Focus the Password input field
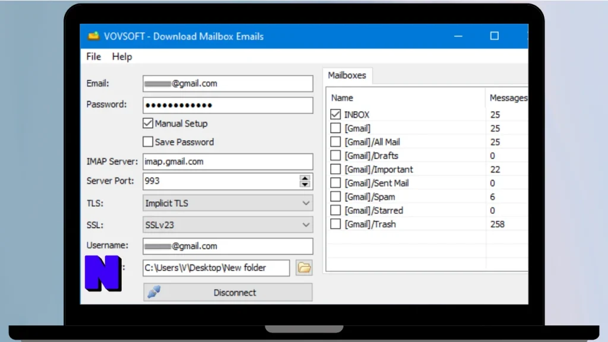608x342 pixels. 227,105
